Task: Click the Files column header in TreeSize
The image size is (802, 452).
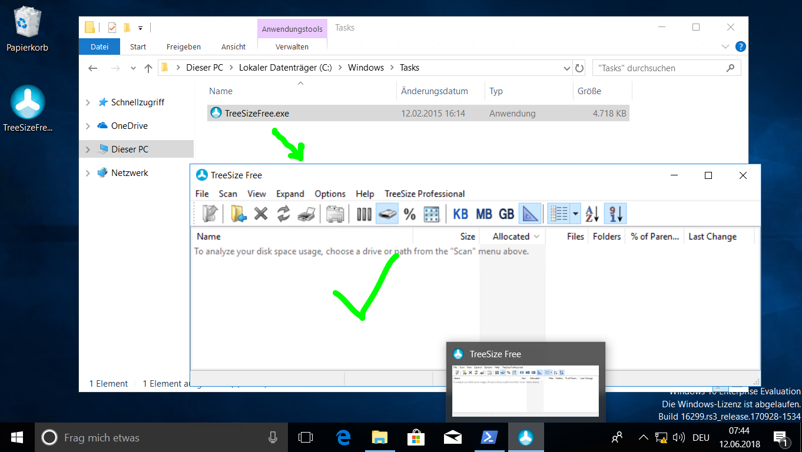Action: tap(566, 237)
